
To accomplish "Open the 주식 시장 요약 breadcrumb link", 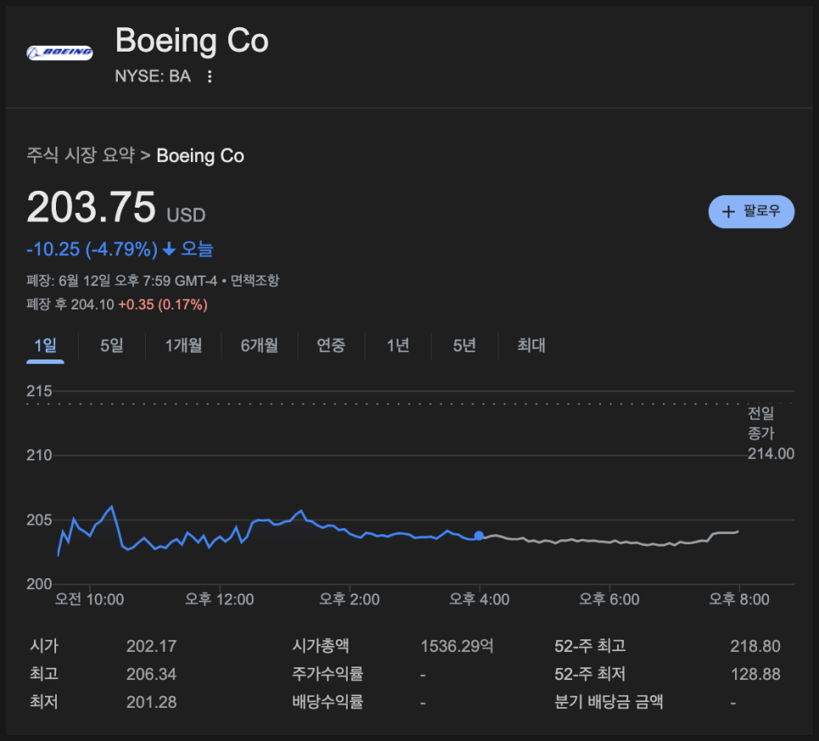I will click(x=81, y=155).
